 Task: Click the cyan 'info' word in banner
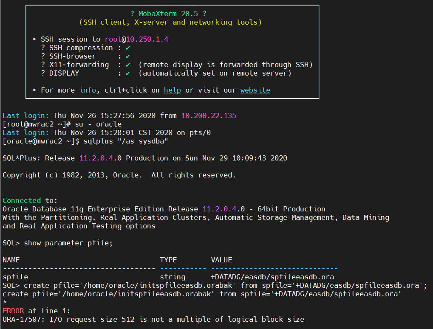tap(88, 90)
